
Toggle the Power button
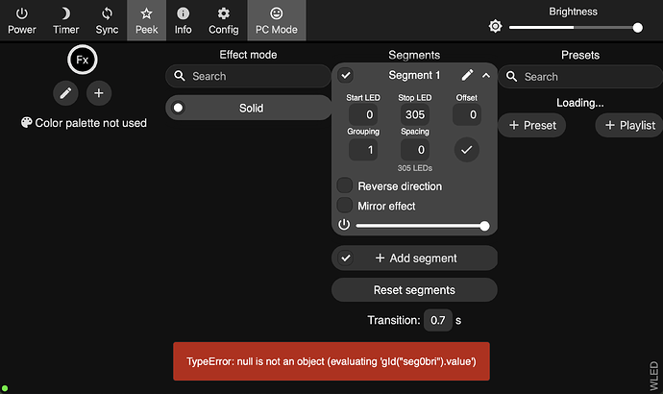pos(22,21)
